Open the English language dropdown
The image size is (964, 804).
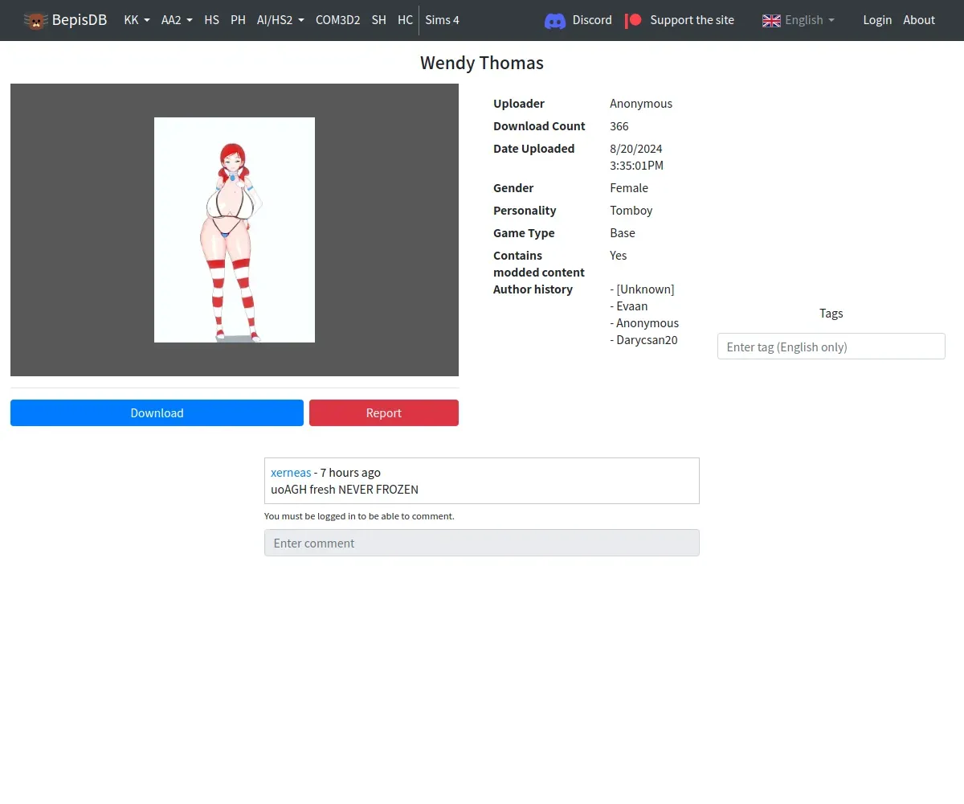click(x=810, y=20)
